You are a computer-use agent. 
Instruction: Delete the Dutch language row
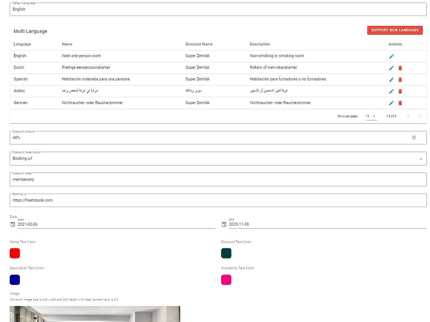[x=400, y=68]
